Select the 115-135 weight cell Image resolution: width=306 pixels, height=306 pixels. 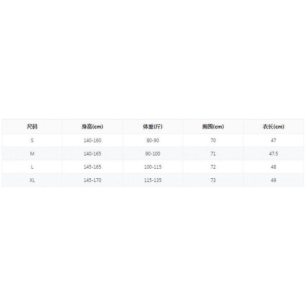point(153,180)
